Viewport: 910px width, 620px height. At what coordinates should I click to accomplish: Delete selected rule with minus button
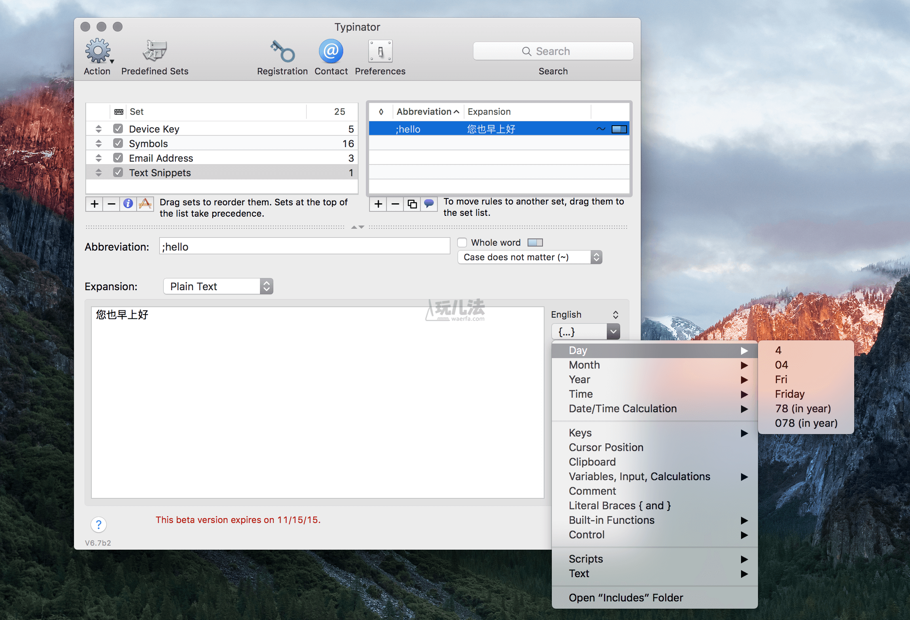pyautogui.click(x=395, y=204)
